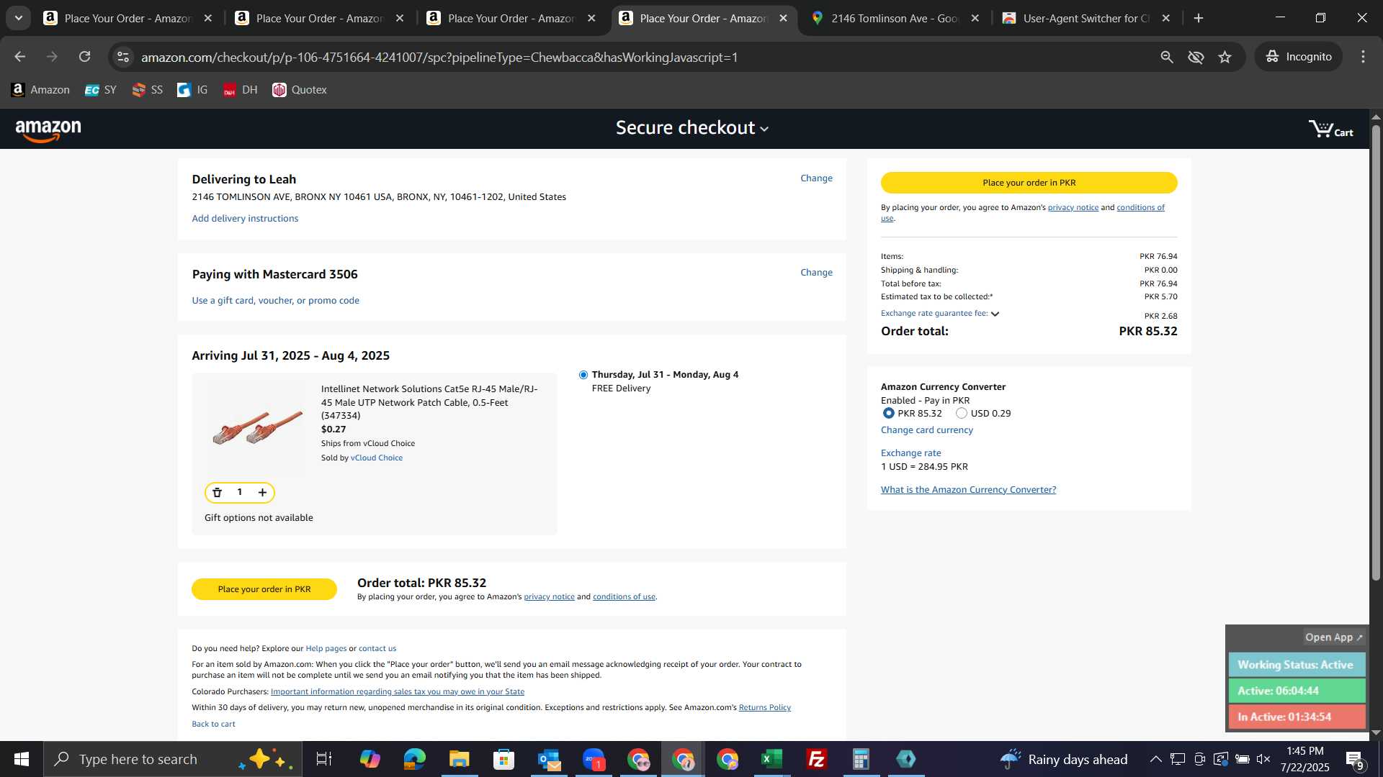Go back to cart

213,724
